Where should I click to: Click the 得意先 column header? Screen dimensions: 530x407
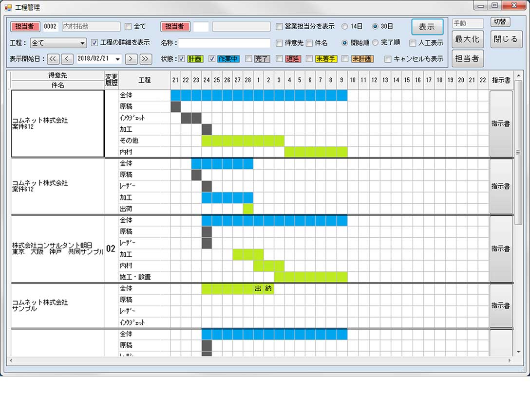coord(58,75)
